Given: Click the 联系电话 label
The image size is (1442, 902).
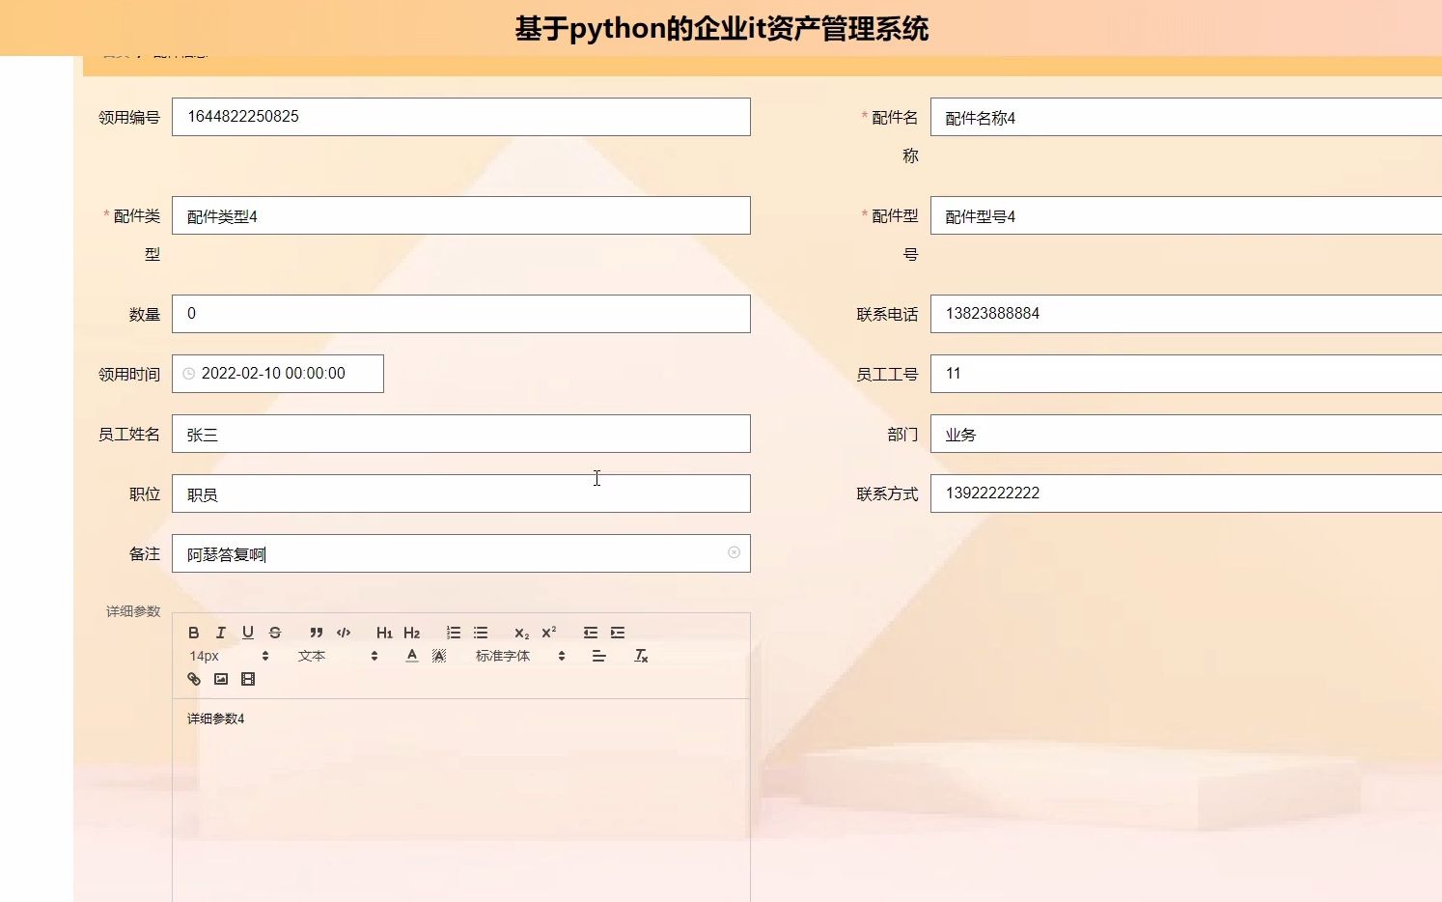Looking at the screenshot, I should point(887,315).
